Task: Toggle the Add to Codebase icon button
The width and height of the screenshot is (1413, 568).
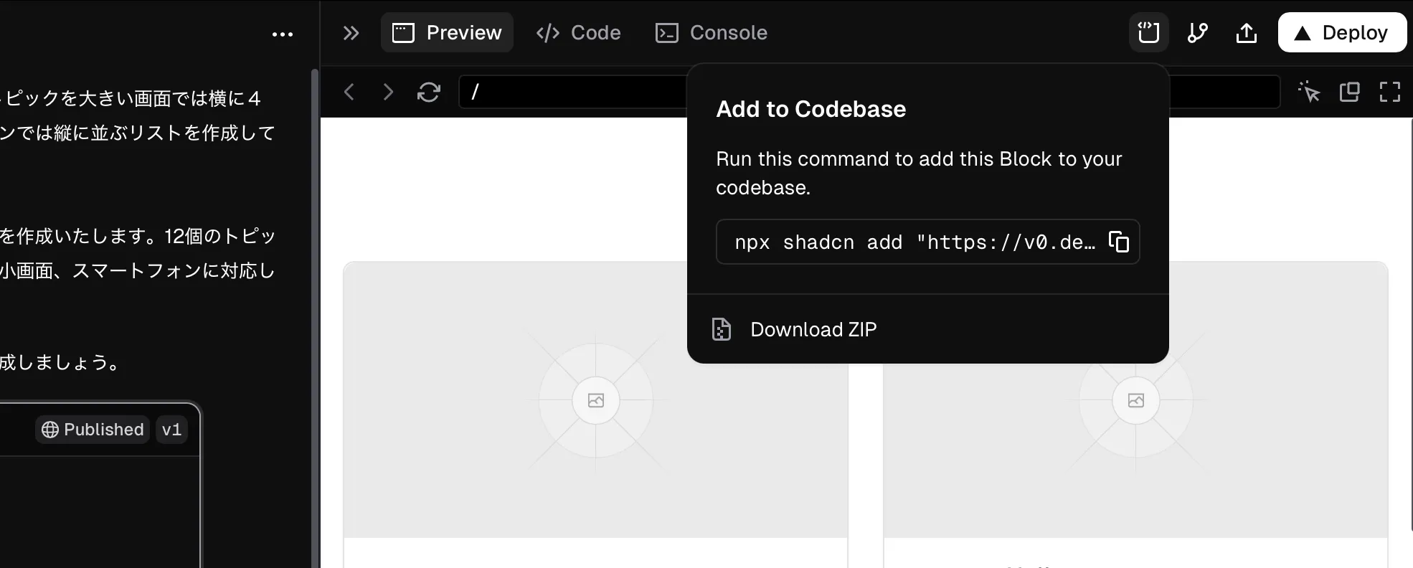Action: pyautogui.click(x=1148, y=32)
